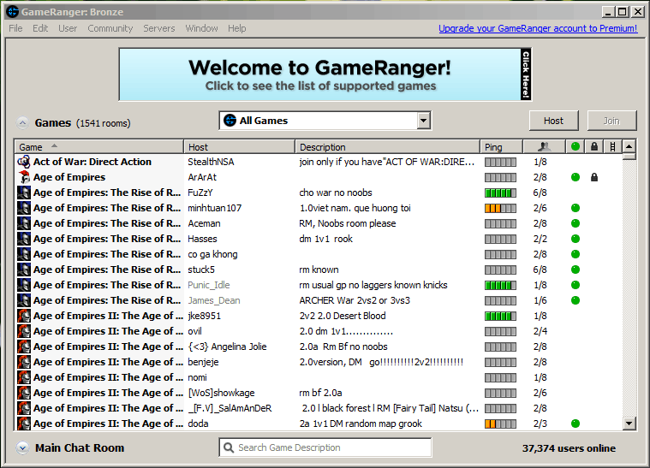This screenshot has width=650, height=468.
Task: Open the Help menu
Action: 236,28
